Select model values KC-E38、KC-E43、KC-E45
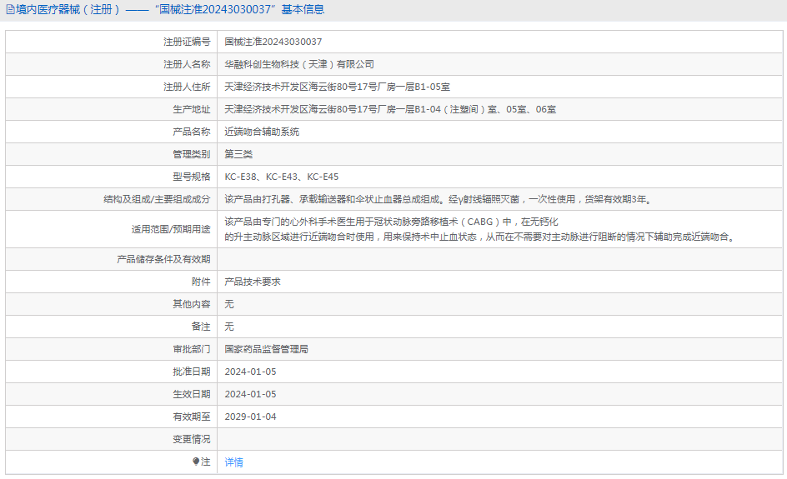787x479 pixels. click(282, 177)
